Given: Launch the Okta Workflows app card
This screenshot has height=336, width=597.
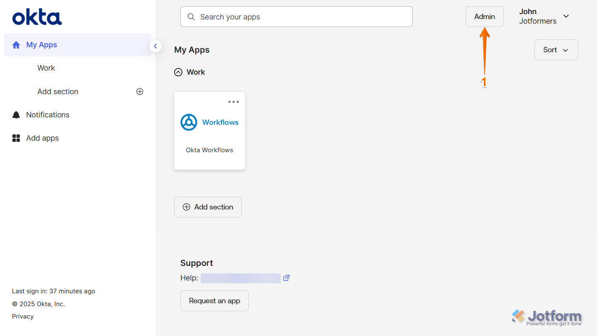Looking at the screenshot, I should point(209,131).
